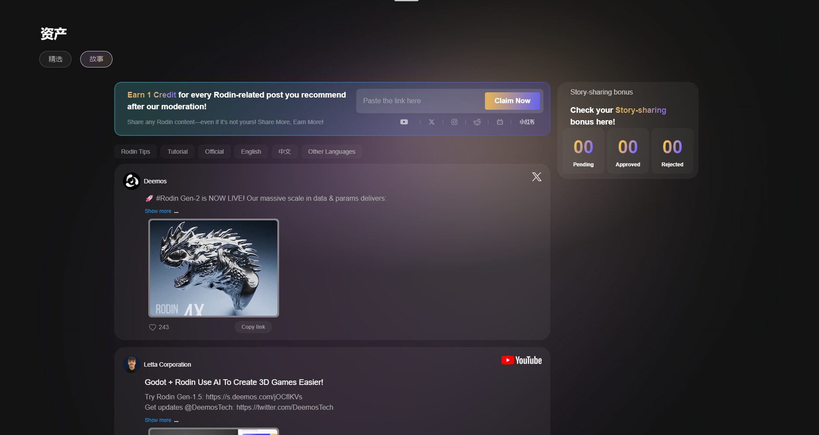This screenshot has width=819, height=435.
Task: Click the 小红书 platform icon
Action: click(526, 122)
